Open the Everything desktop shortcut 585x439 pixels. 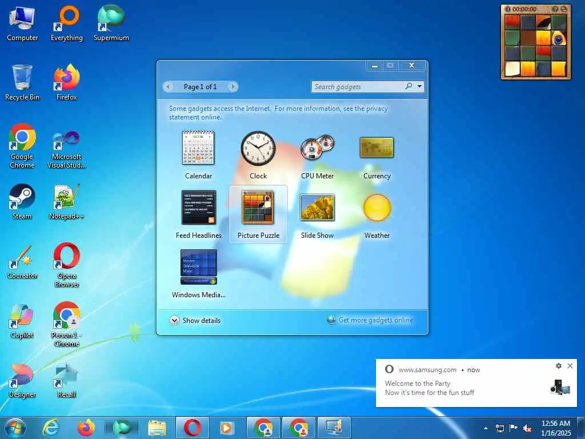(x=67, y=23)
